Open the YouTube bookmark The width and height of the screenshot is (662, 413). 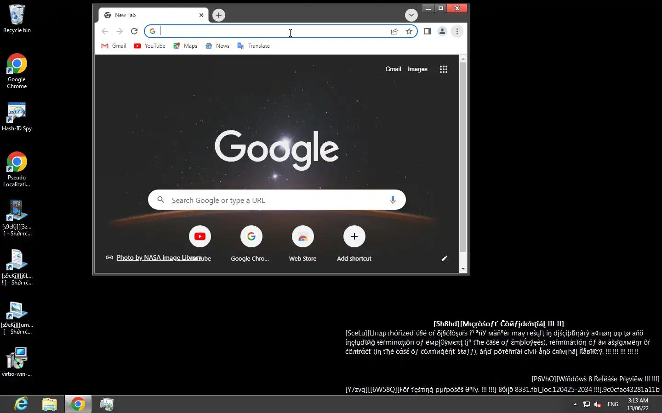pyautogui.click(x=149, y=46)
